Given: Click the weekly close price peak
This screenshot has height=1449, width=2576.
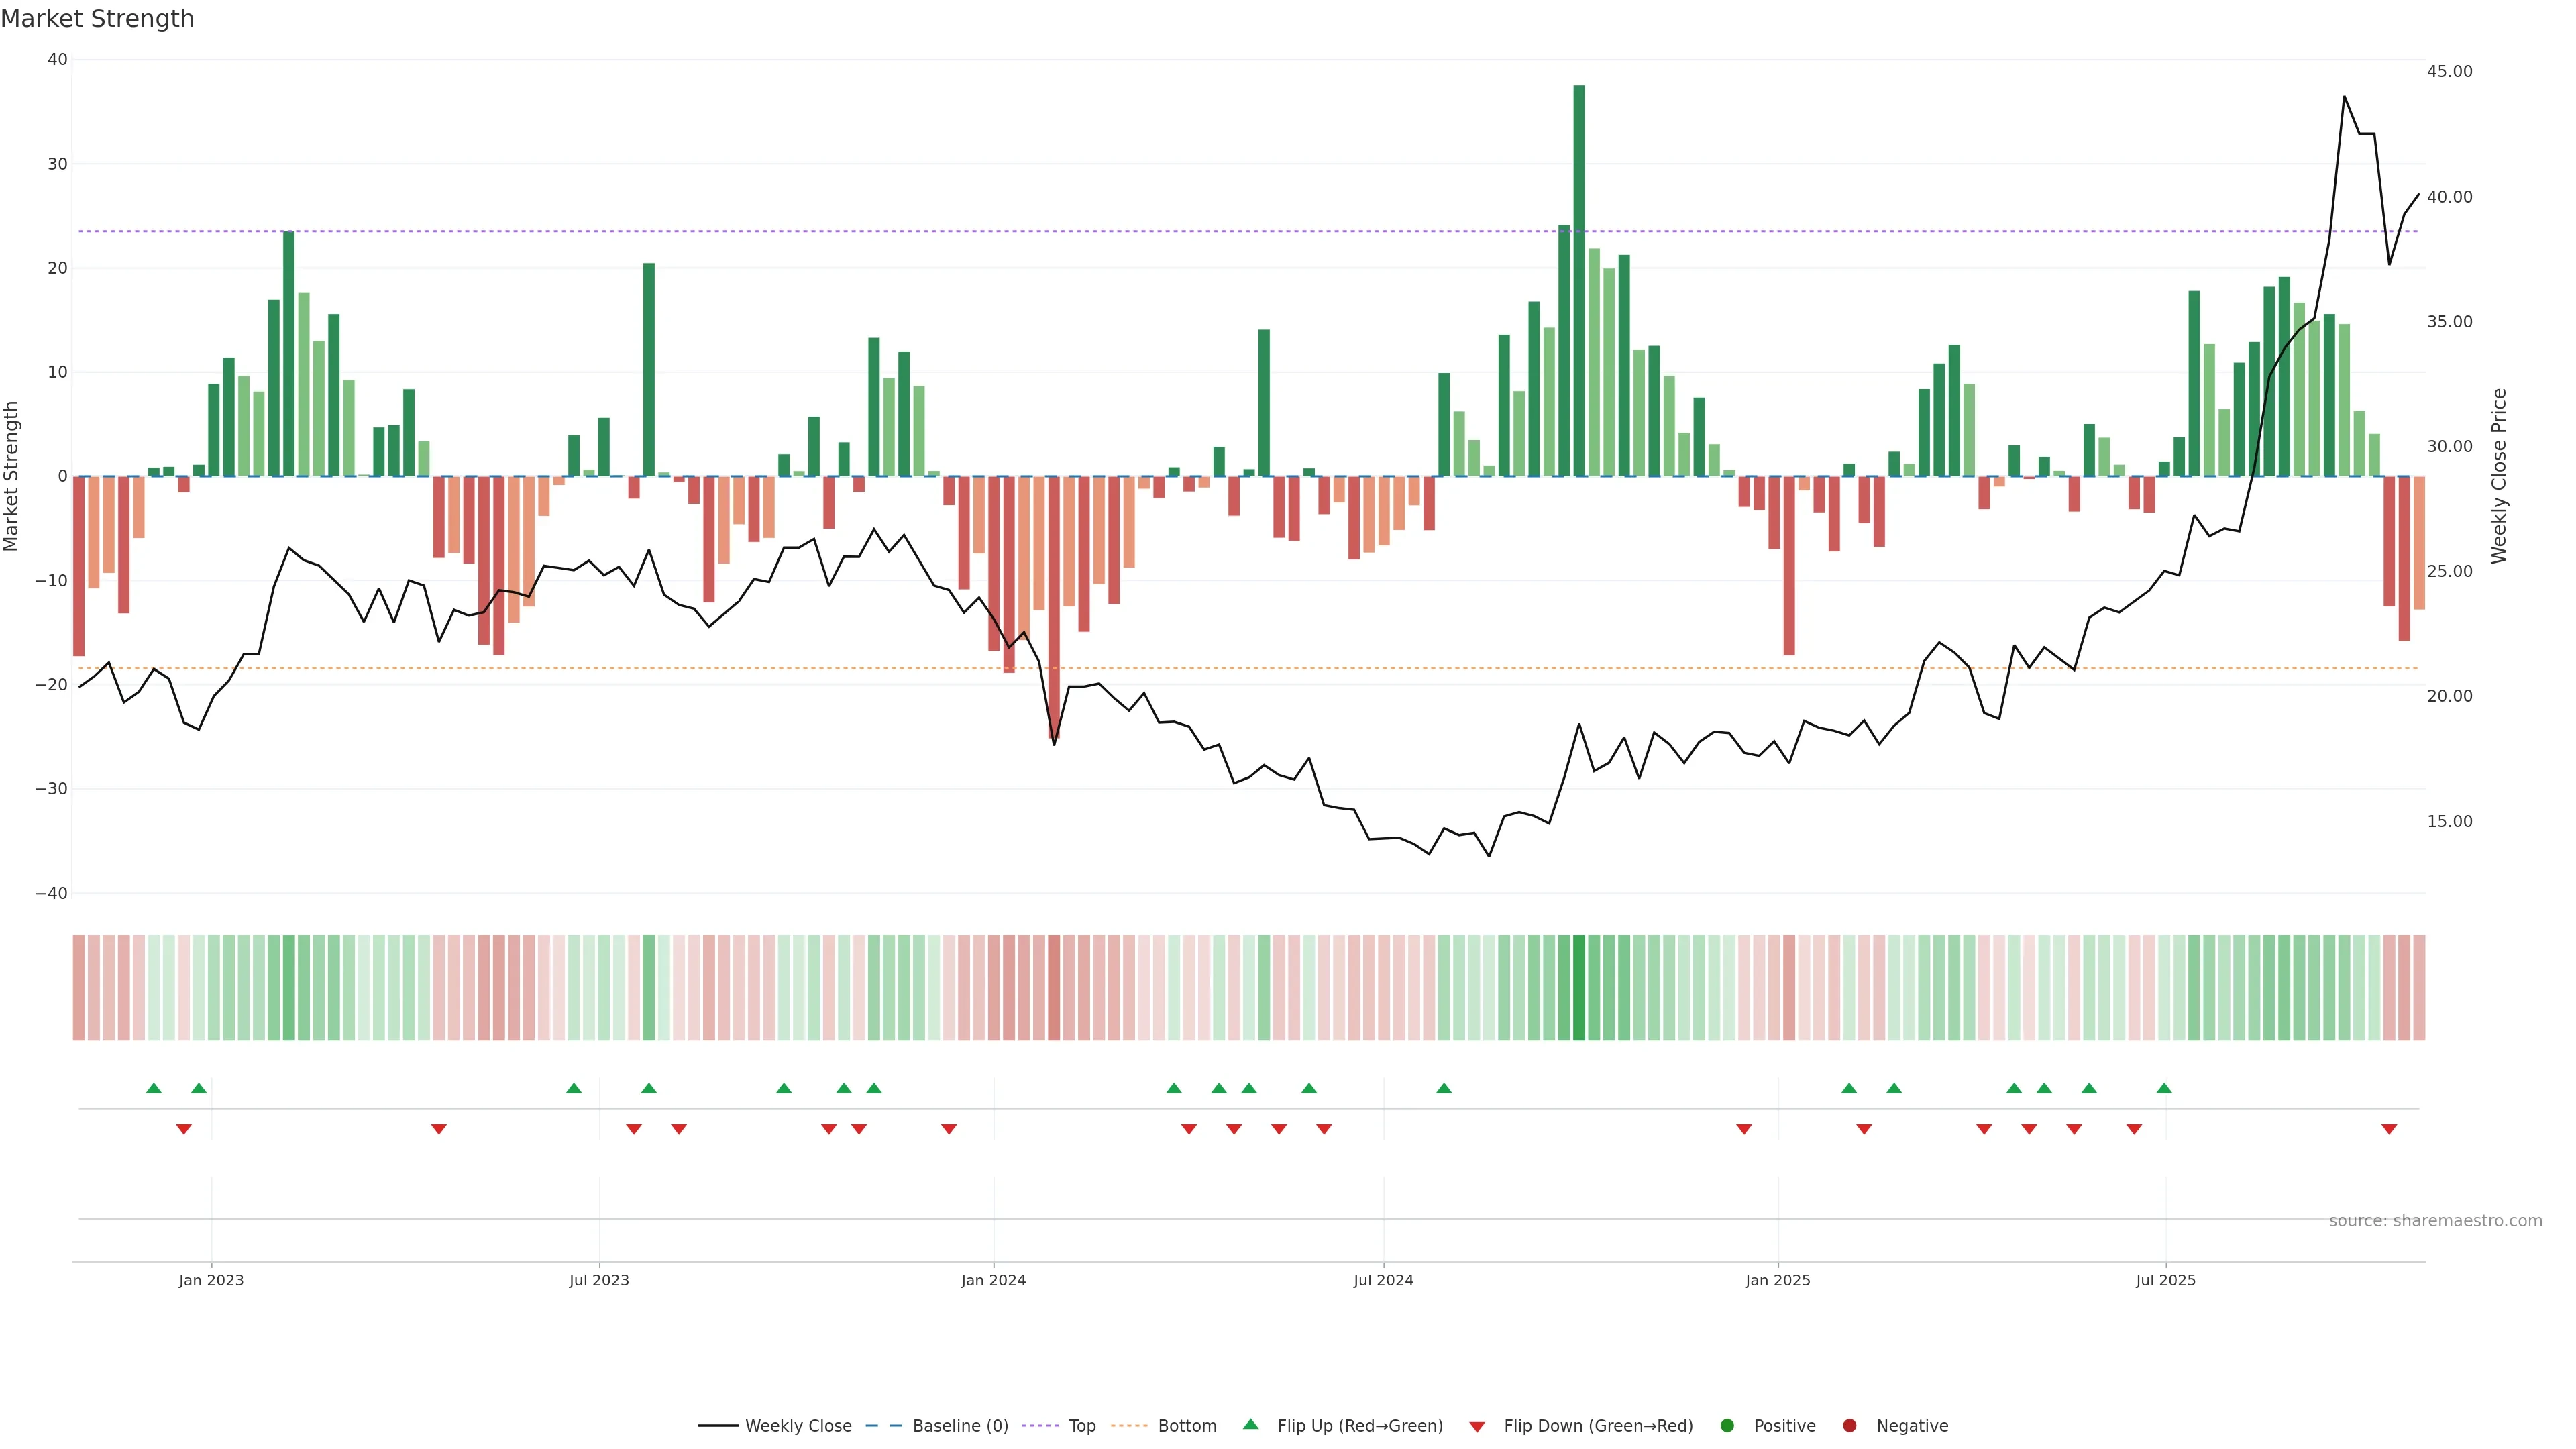Looking at the screenshot, I should tap(2344, 97).
